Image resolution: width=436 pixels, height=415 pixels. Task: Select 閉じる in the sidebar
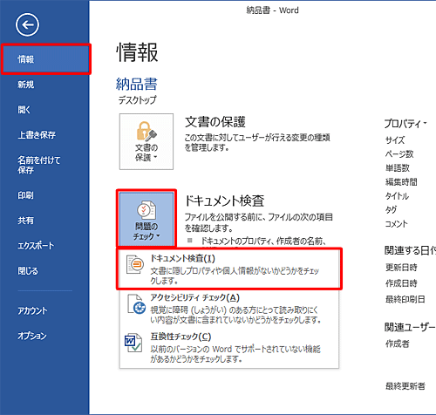(28, 271)
